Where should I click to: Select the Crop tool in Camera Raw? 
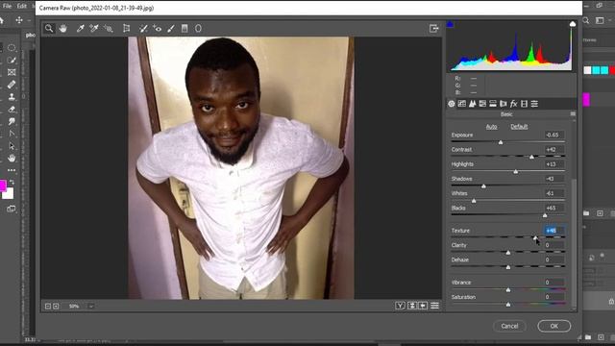126,28
